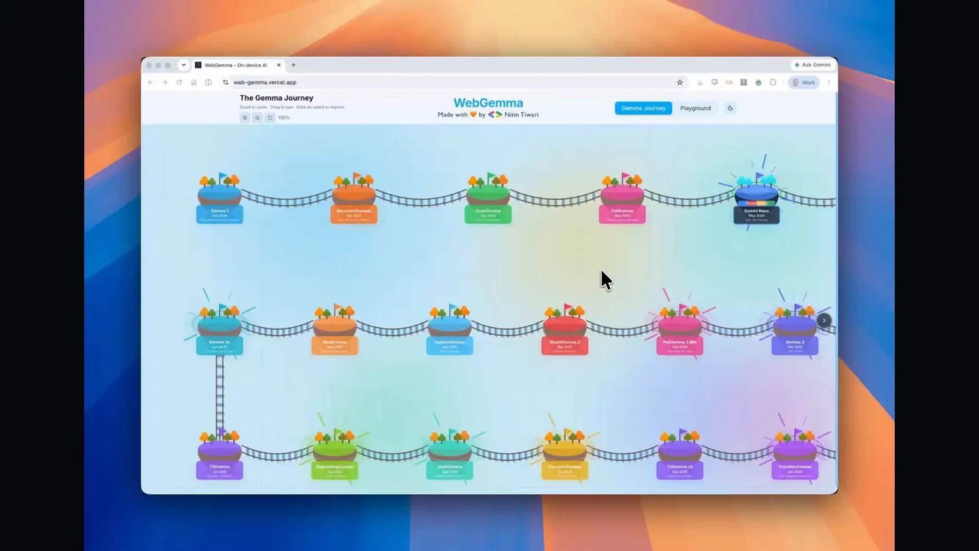Switch to the Gemma Journey tab

(643, 108)
